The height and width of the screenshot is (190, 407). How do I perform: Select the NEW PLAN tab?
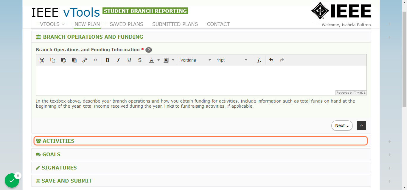coord(87,24)
